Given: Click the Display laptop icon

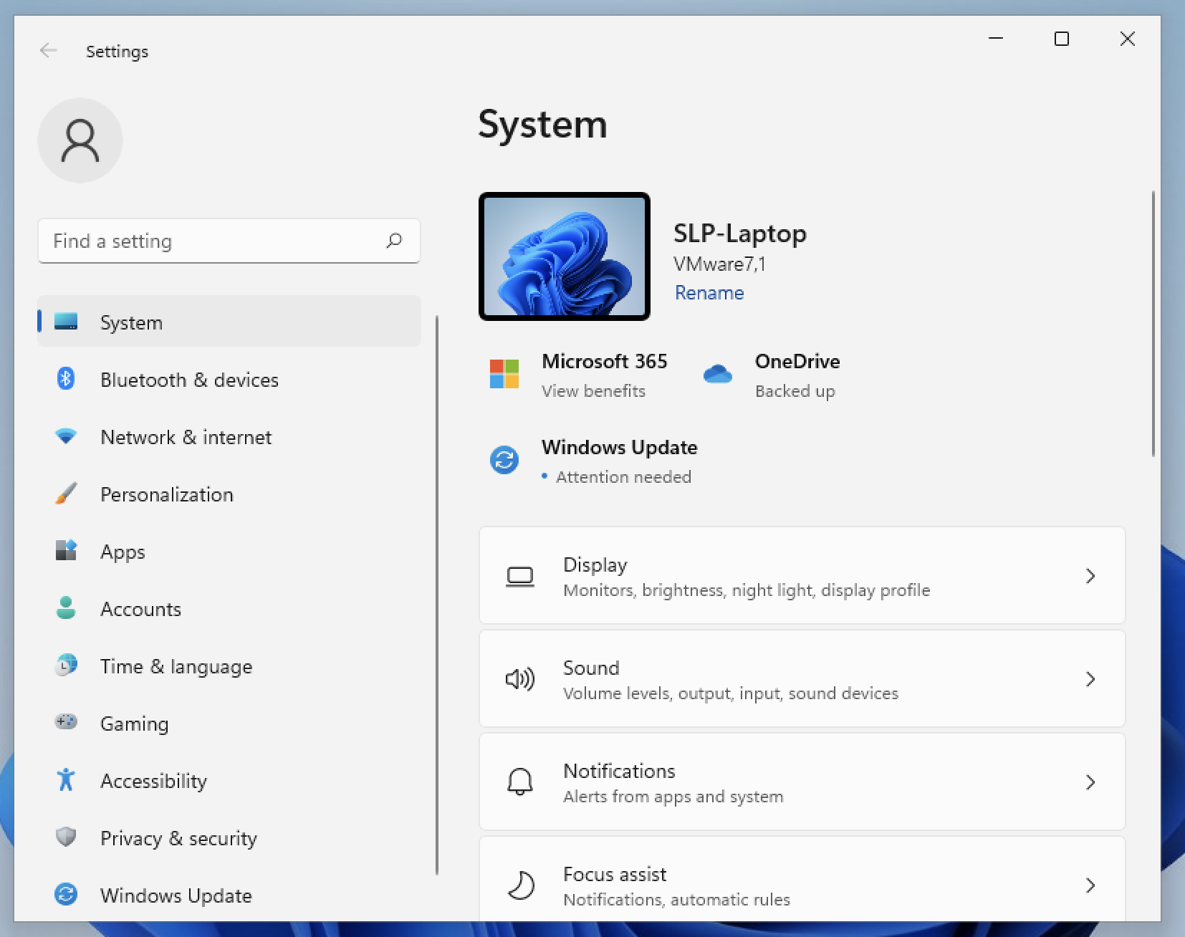Looking at the screenshot, I should pos(520,577).
